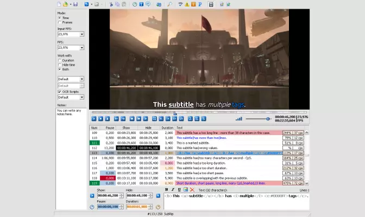
Task: Expand the FPS dropdown
Action: [x=81, y=48]
